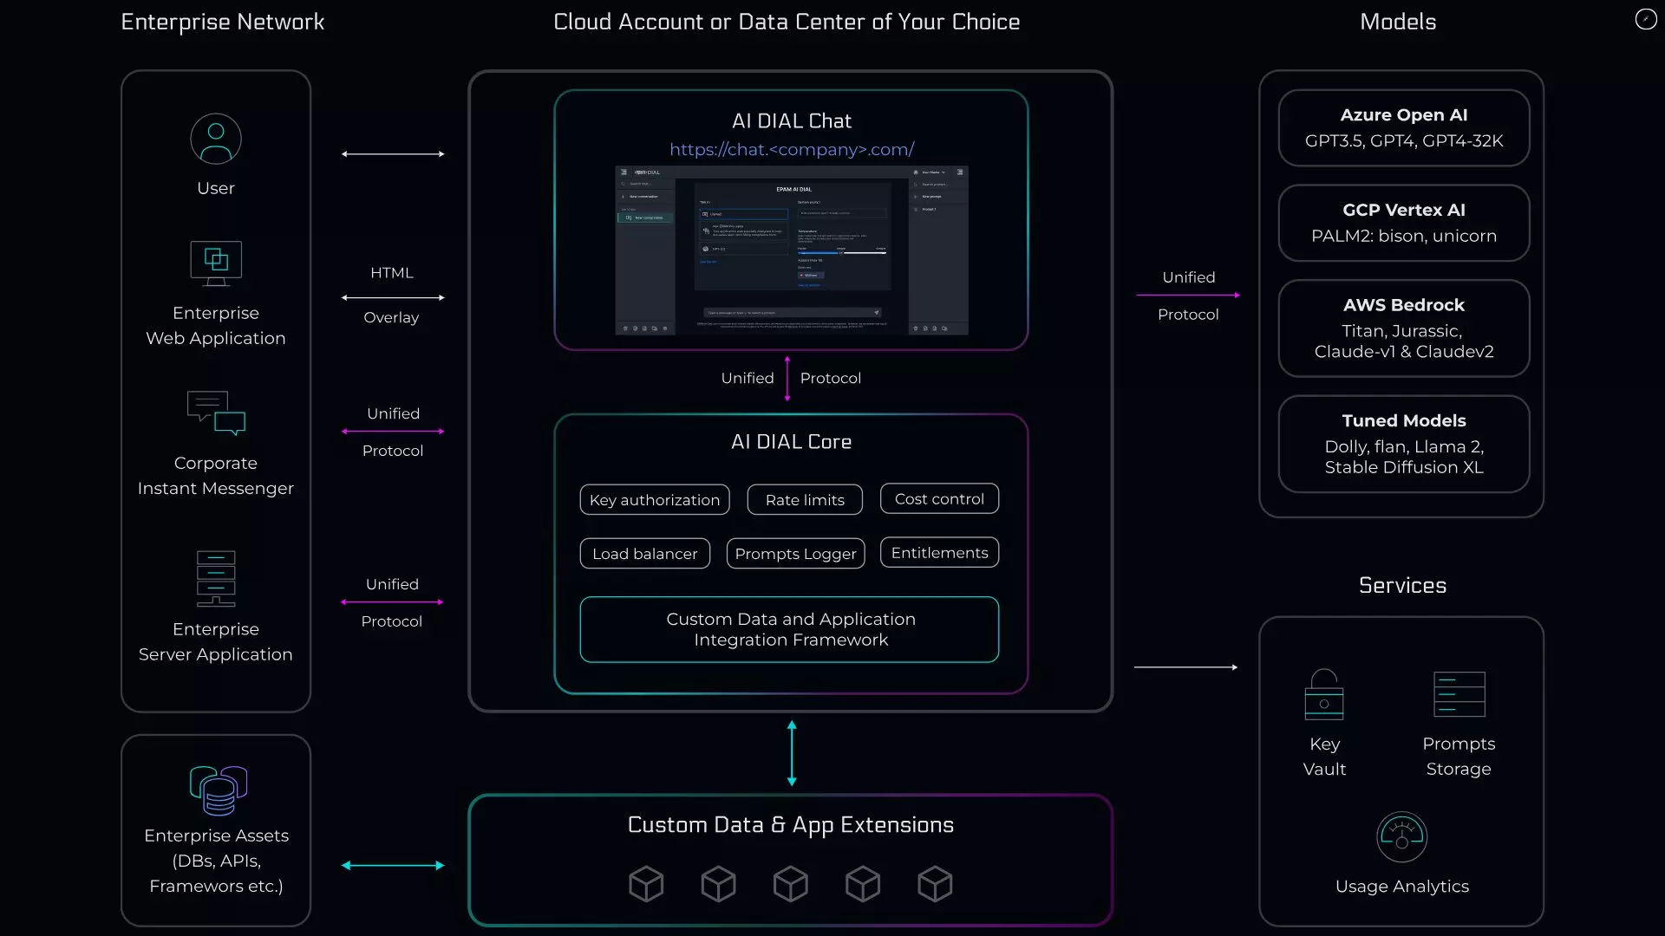Click the first cube icon in Custom Data & App Extensions
The height and width of the screenshot is (936, 1665).
(x=646, y=884)
